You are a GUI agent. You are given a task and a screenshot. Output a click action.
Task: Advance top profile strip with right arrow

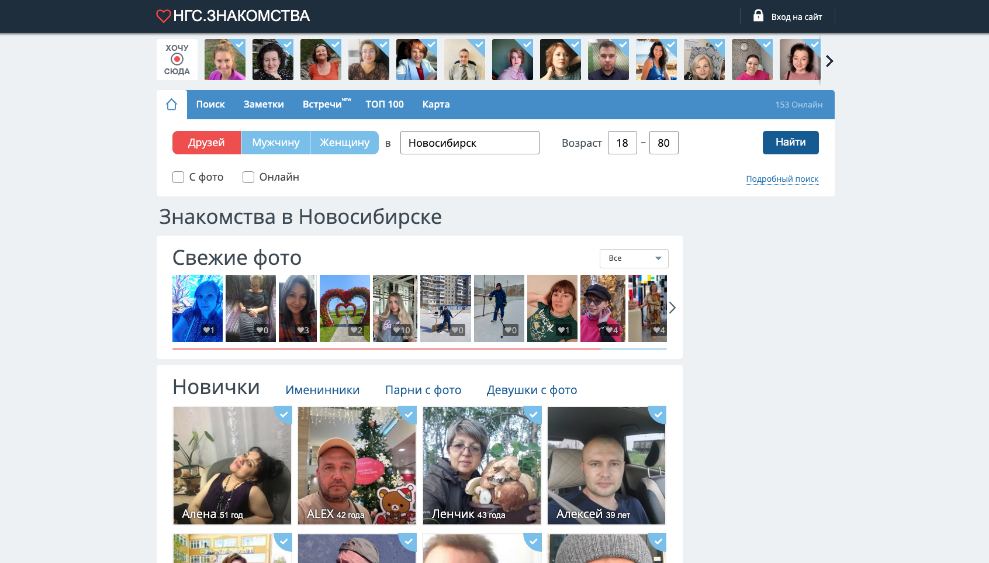click(829, 61)
